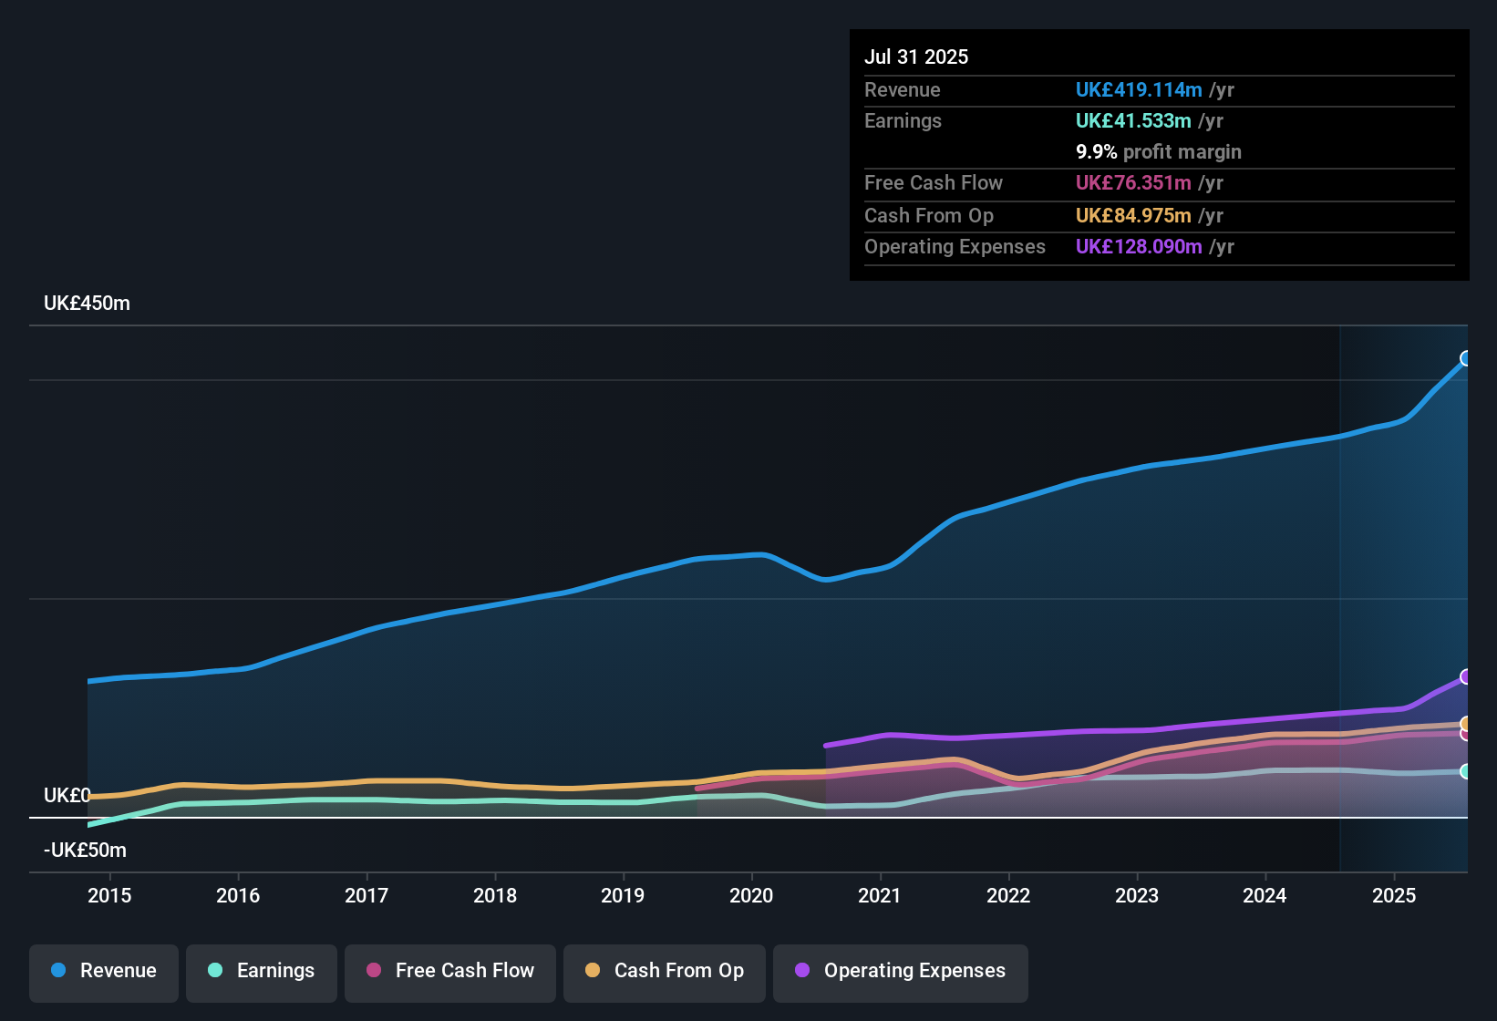Click the Operating Expenses endpoint marker
The width and height of the screenshot is (1497, 1021).
pos(1466,677)
